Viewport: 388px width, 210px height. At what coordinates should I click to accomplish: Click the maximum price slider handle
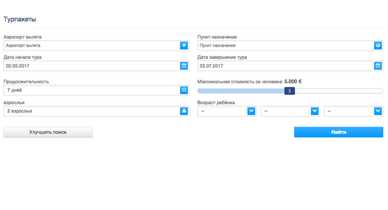coord(290,91)
